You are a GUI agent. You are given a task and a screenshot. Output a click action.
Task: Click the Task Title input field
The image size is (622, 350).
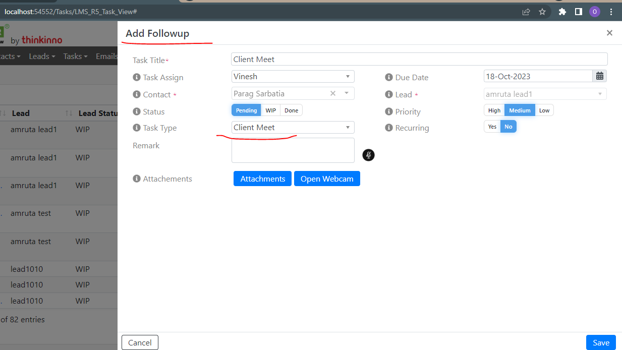point(419,59)
